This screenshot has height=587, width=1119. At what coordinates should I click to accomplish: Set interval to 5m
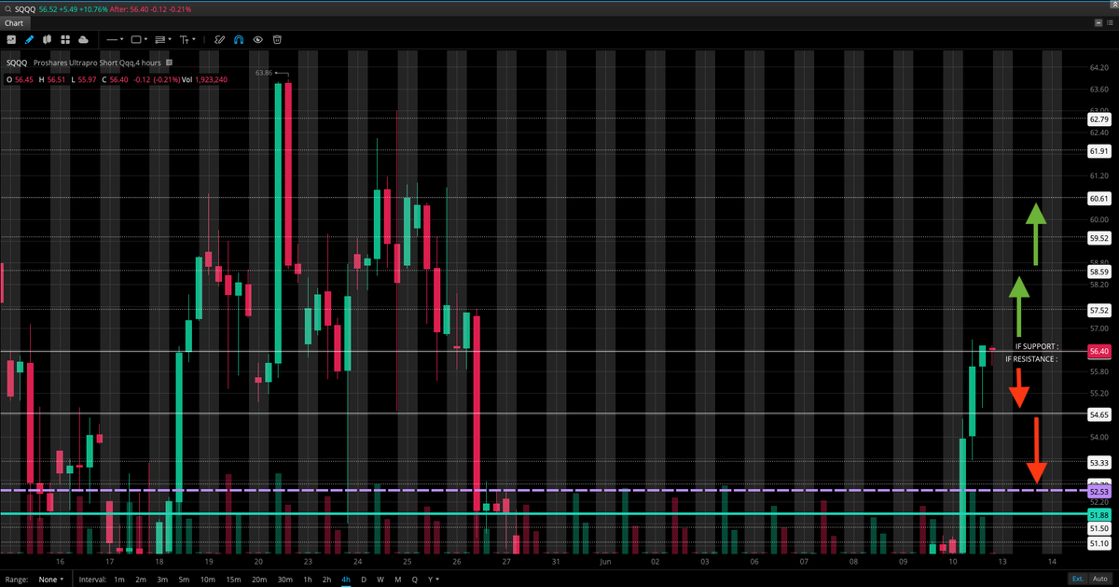(x=184, y=580)
